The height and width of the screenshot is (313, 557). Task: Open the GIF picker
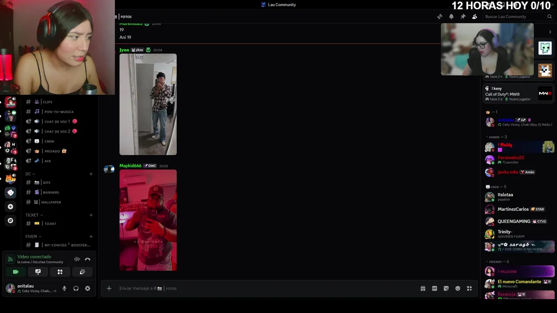(434, 288)
